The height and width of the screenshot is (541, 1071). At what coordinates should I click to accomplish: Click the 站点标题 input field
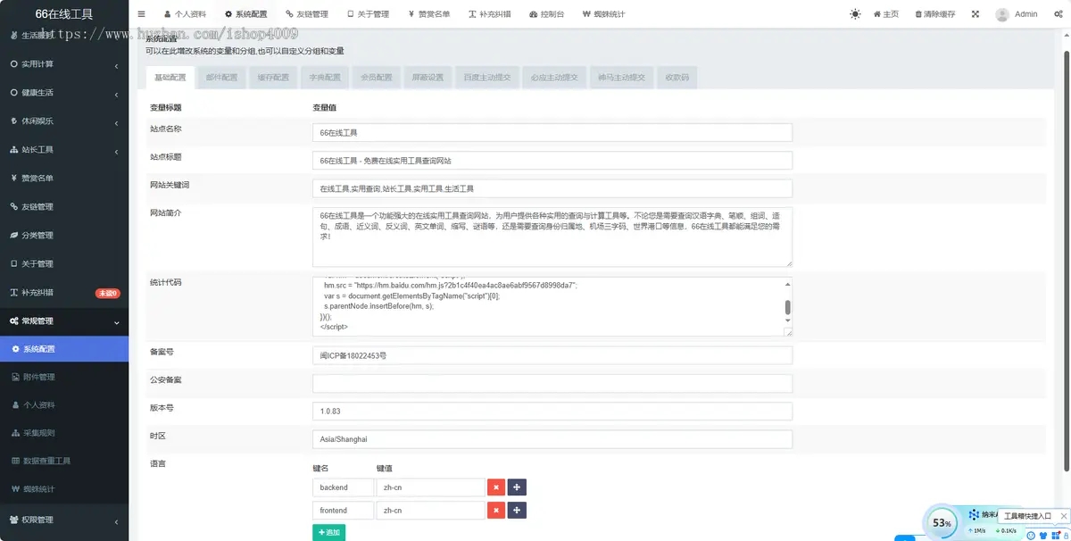pos(552,161)
